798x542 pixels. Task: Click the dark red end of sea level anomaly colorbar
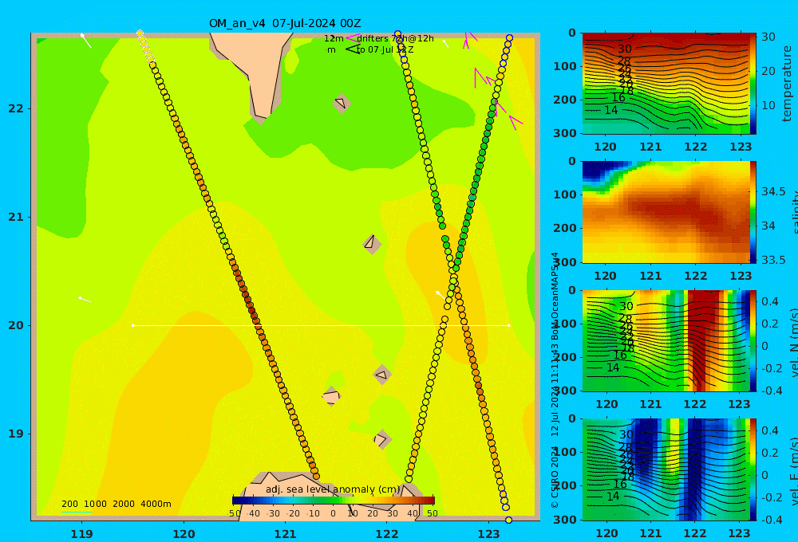(432, 501)
